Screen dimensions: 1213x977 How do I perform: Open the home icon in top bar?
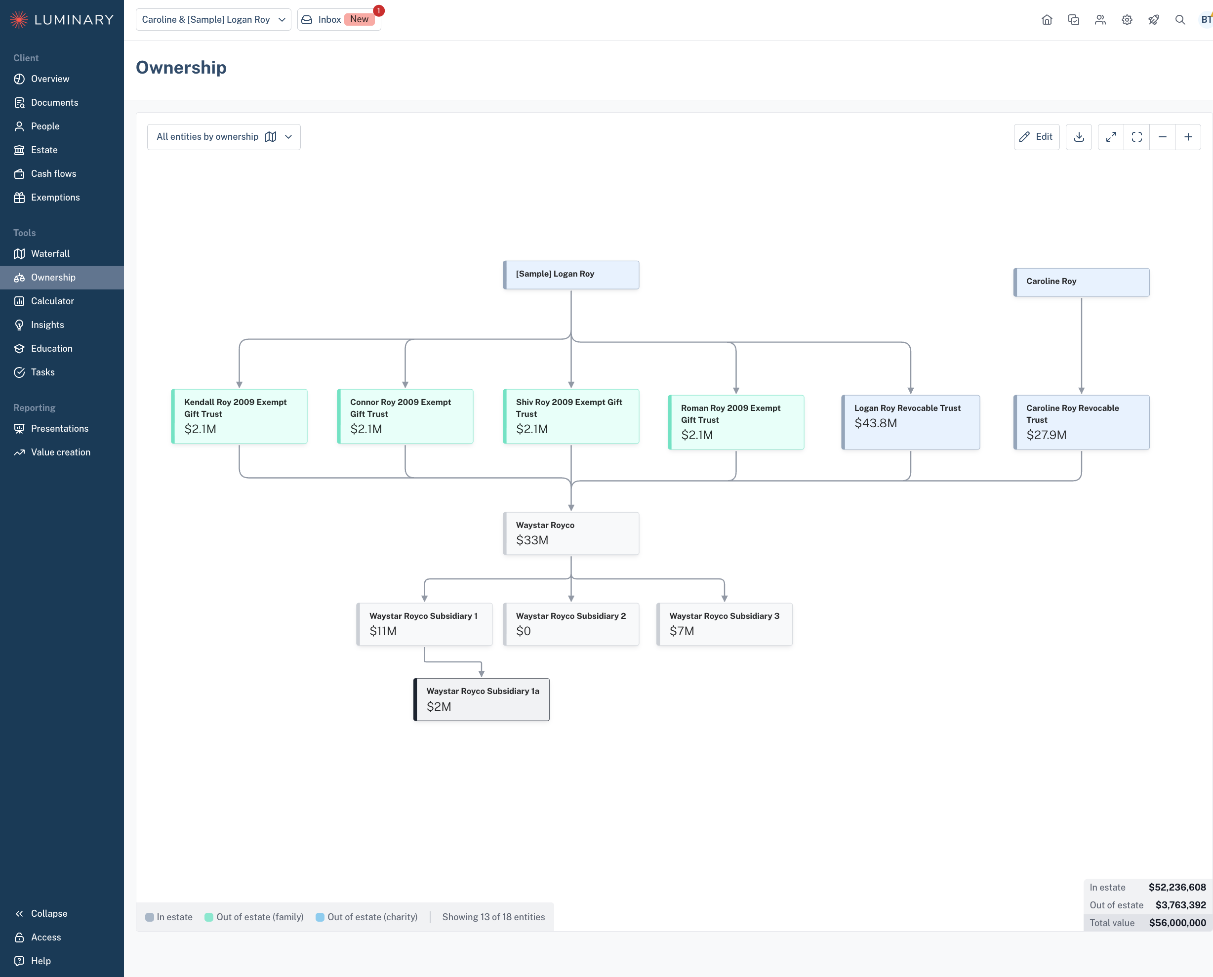coord(1047,20)
